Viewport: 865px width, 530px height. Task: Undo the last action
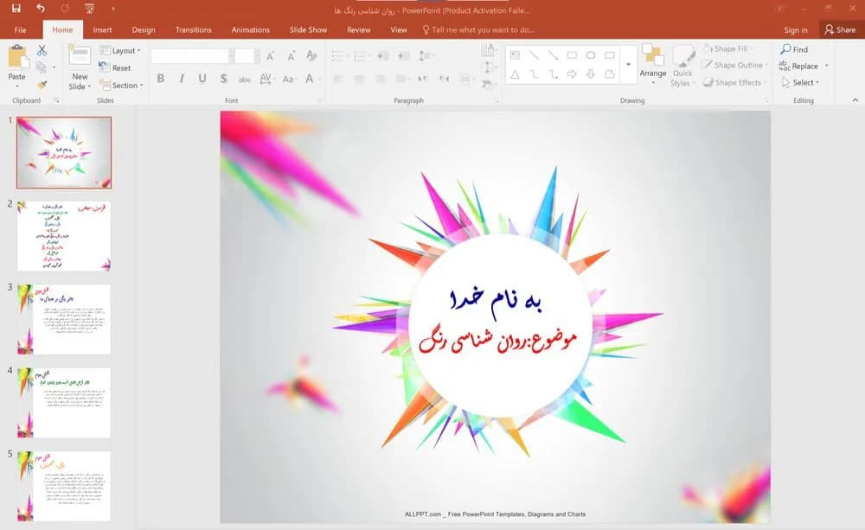point(41,9)
